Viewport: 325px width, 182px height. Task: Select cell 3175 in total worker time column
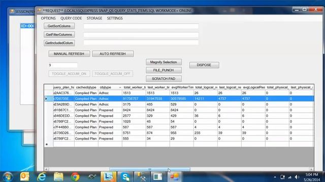click(x=134, y=105)
